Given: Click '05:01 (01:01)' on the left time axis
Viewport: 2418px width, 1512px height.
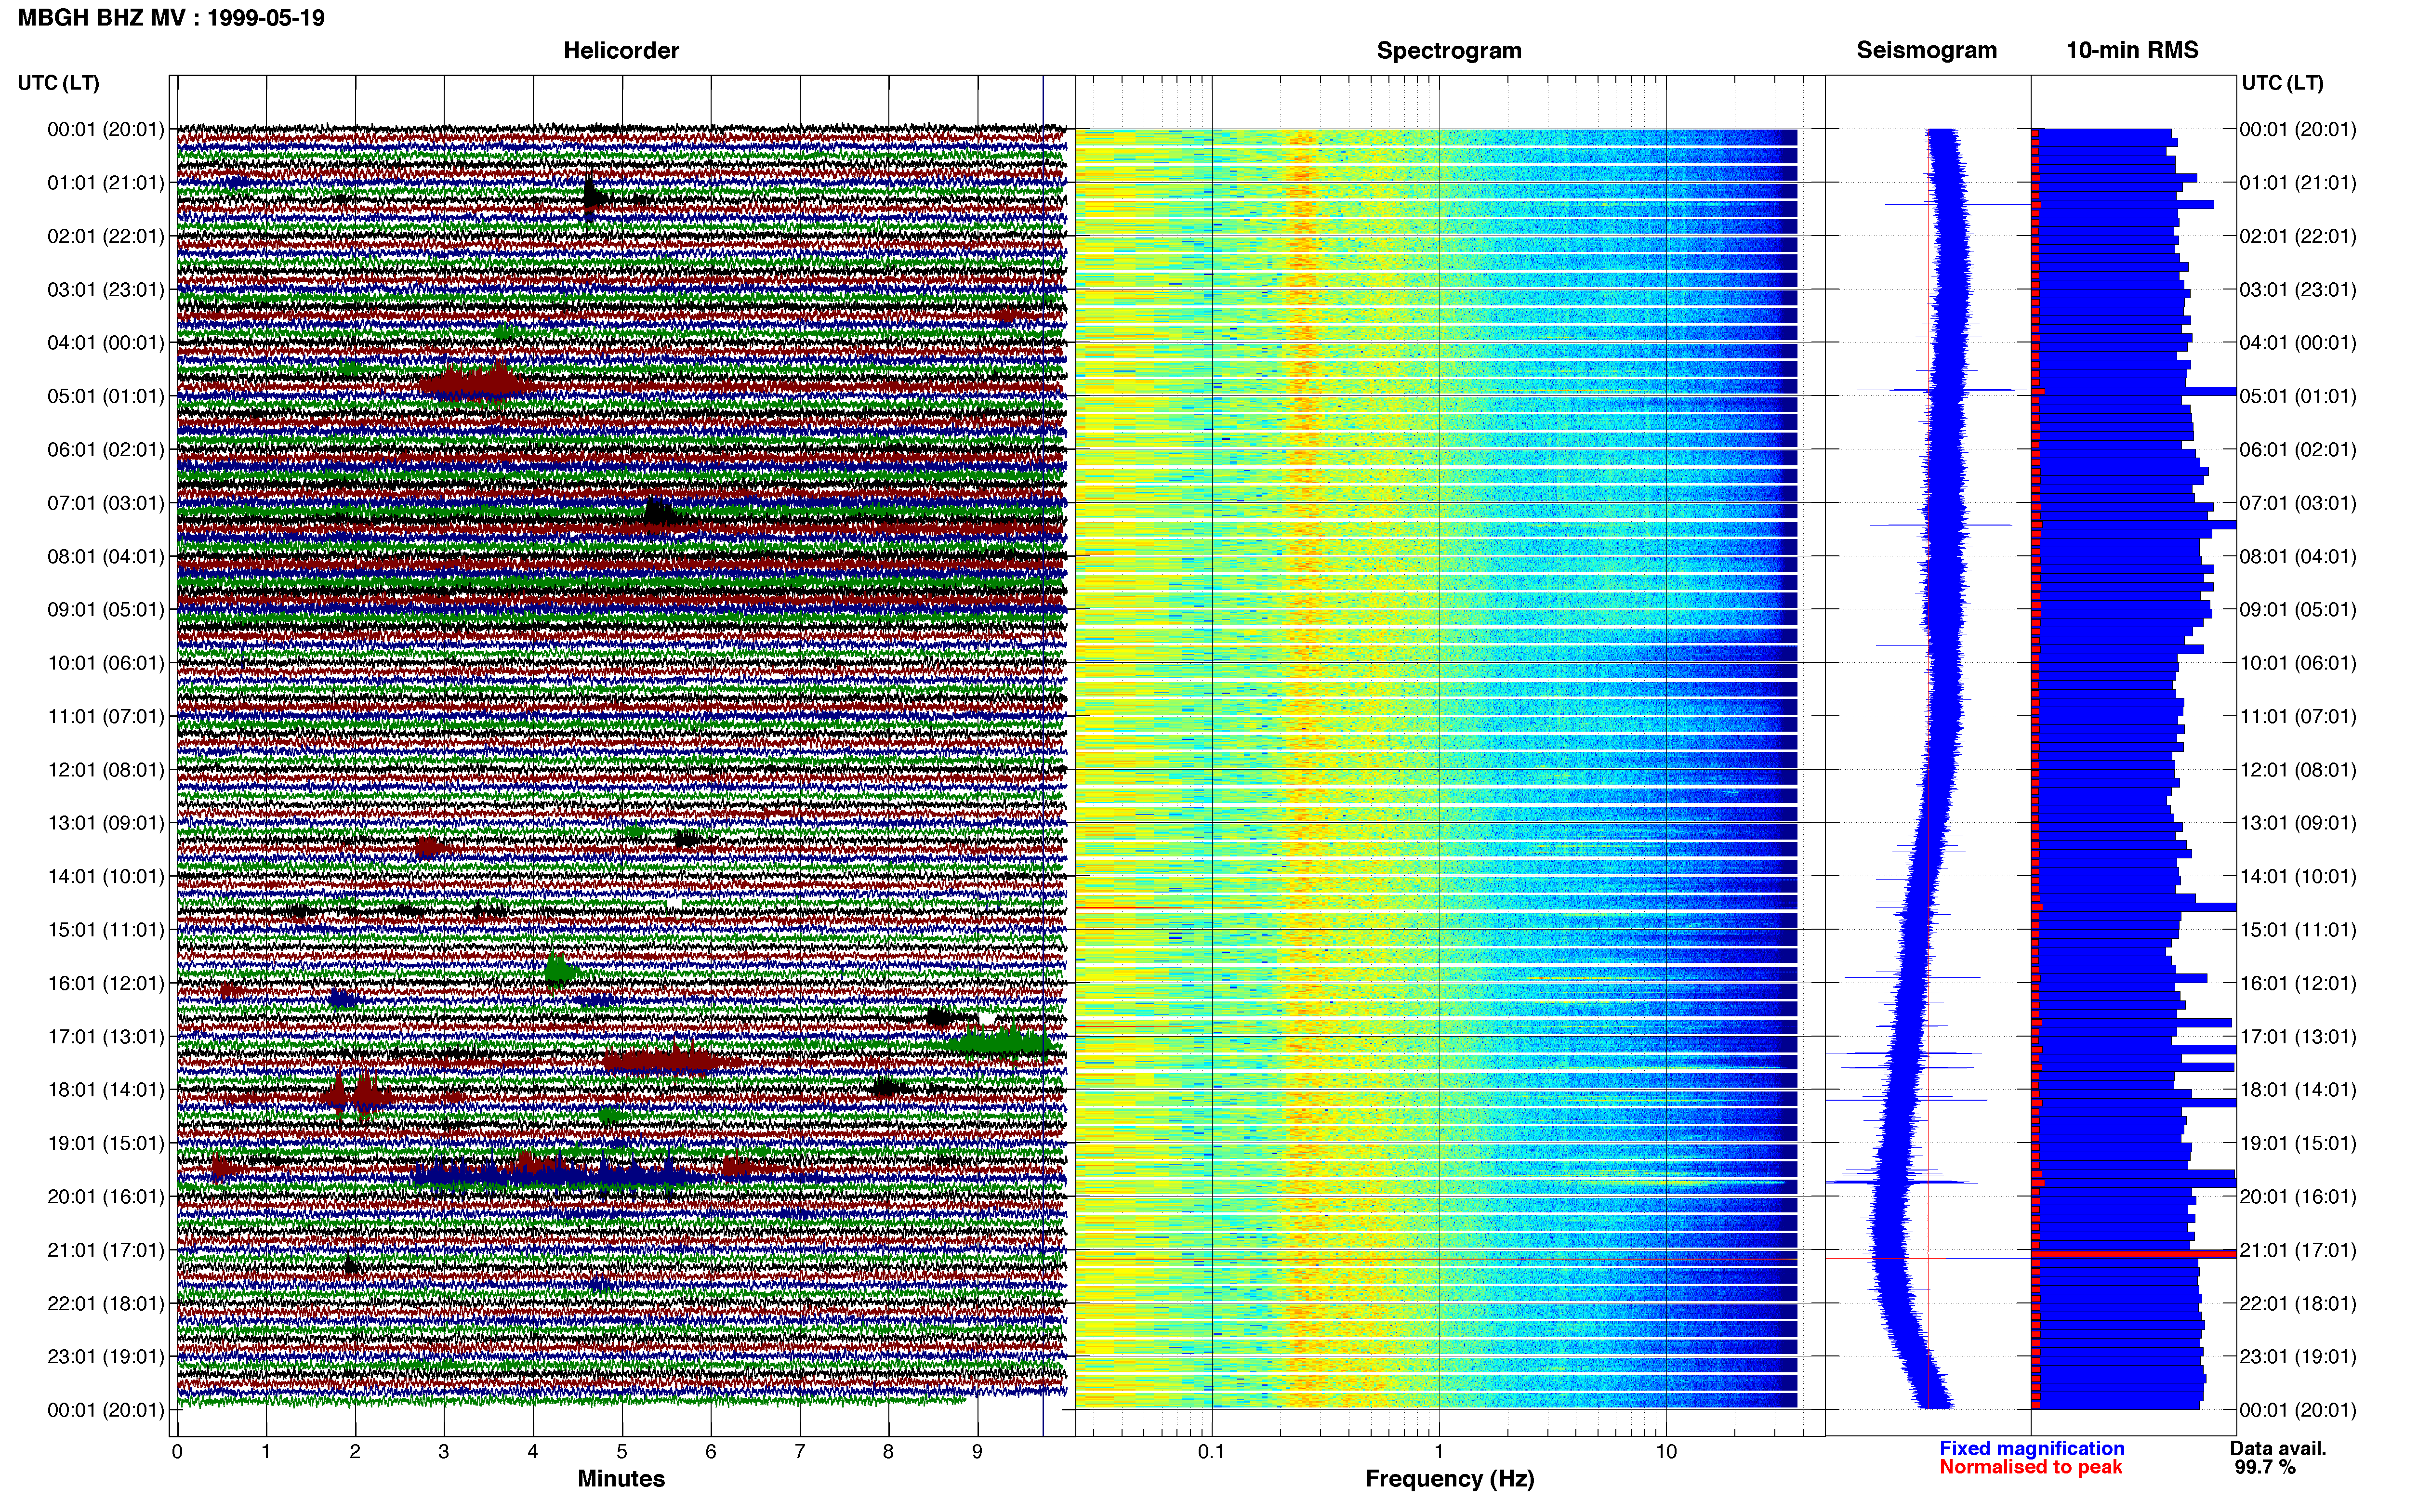Looking at the screenshot, I should [105, 396].
